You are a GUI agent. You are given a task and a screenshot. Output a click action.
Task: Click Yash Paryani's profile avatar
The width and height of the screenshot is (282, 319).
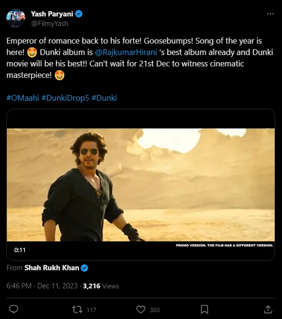16,19
